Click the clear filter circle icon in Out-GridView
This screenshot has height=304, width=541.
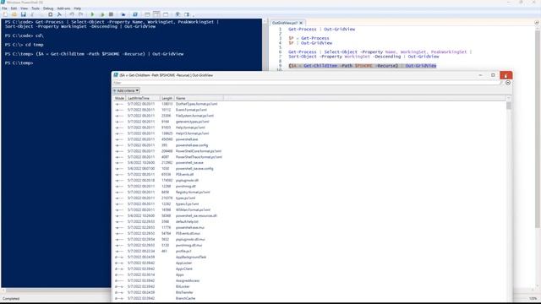point(508,83)
